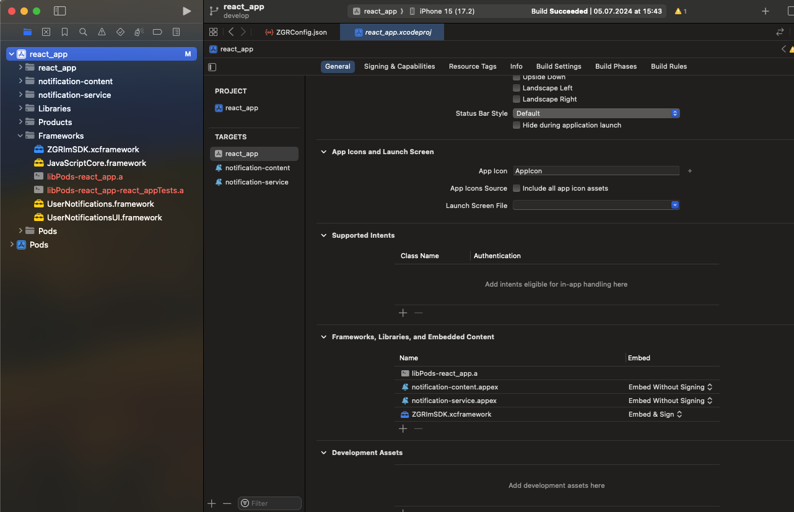Select the react_app scheme in toolbar

point(375,11)
